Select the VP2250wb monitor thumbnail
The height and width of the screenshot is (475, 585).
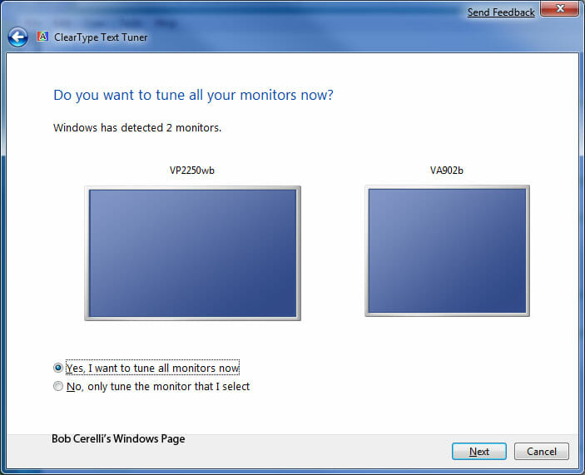coord(192,253)
